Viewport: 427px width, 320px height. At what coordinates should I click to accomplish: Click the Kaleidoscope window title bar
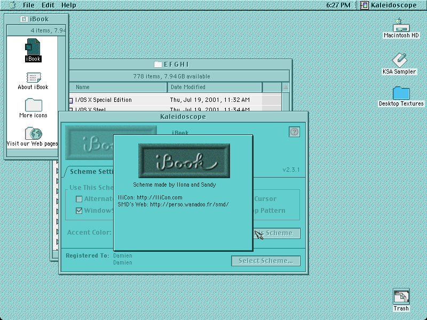coord(183,117)
